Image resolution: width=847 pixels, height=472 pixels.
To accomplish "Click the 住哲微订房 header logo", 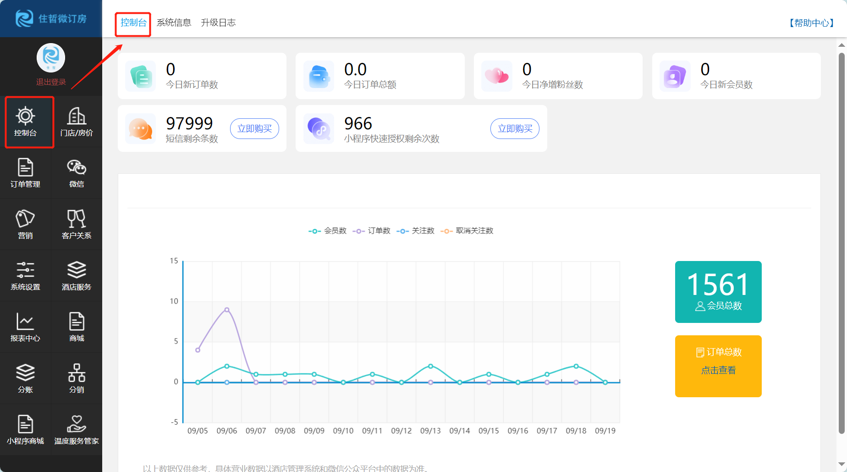I will coord(51,18).
